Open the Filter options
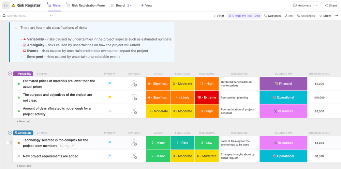This screenshot has height=169, width=341. pyautogui.click(x=219, y=16)
